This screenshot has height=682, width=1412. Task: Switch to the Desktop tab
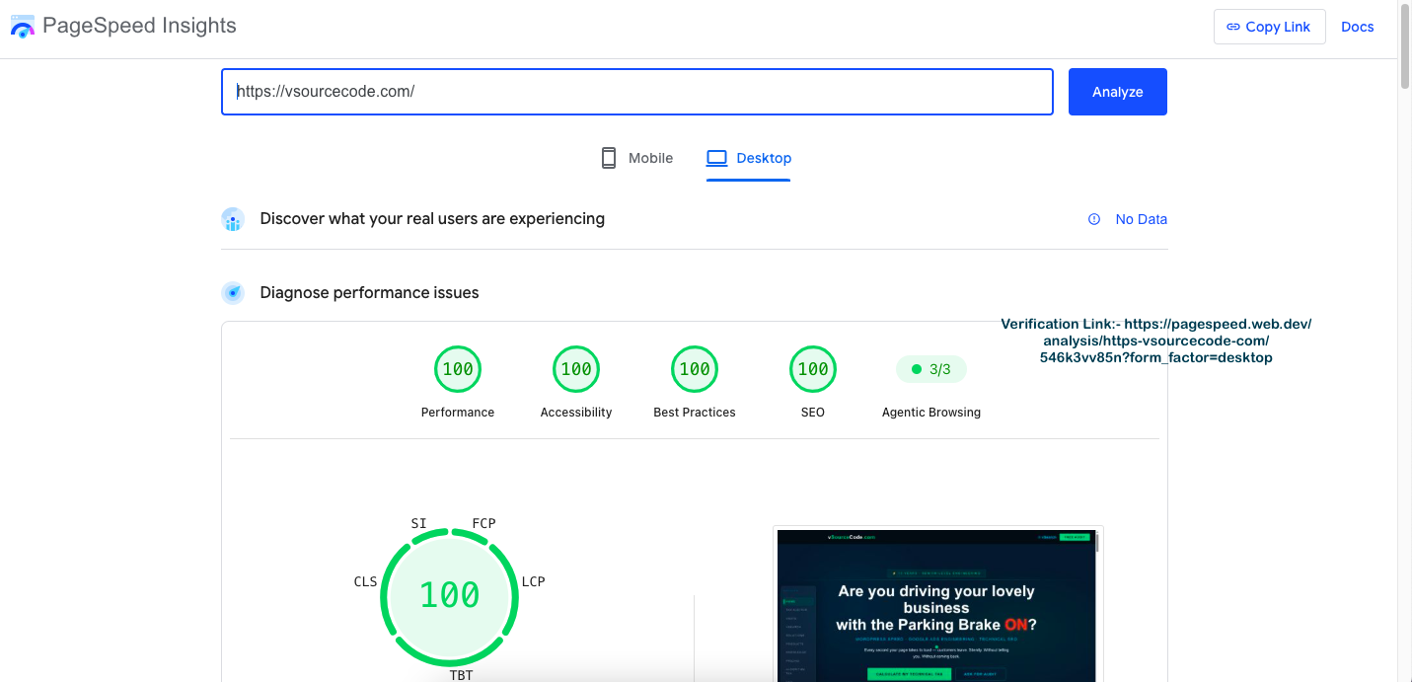point(749,158)
